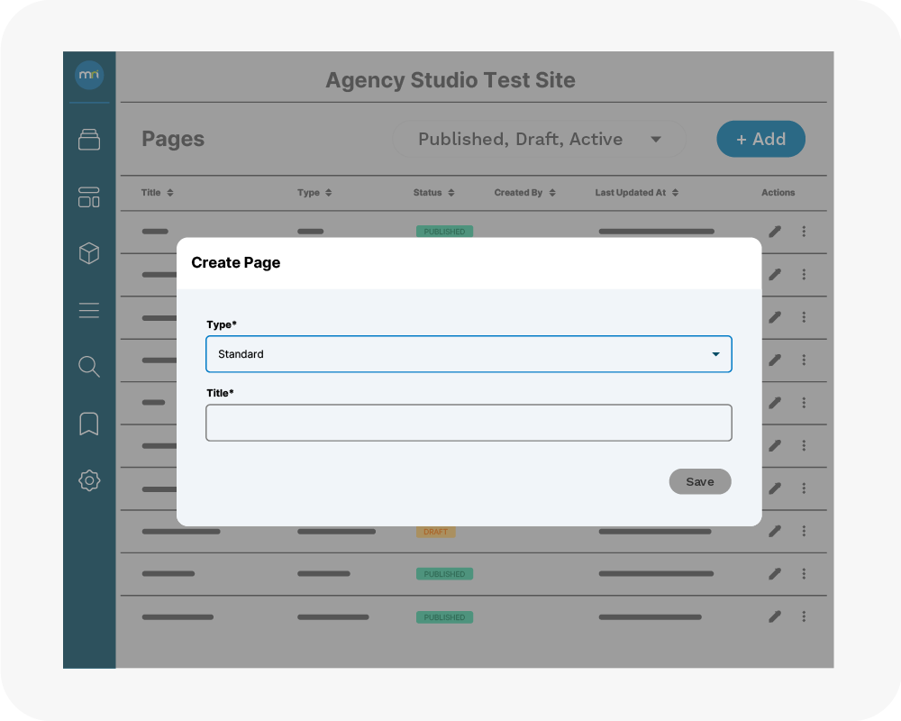Click the logo icon in the sidebar
The image size is (901, 721).
(89, 76)
